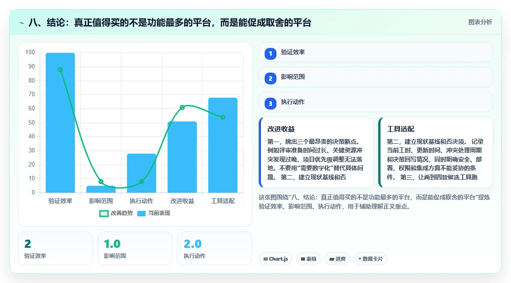Screen dimensions: 511x283
Task: Click the x-axis label 改进收益
Action: click(182, 201)
